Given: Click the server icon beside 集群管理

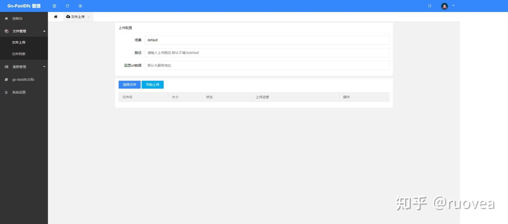Looking at the screenshot, I should pos(6,67).
